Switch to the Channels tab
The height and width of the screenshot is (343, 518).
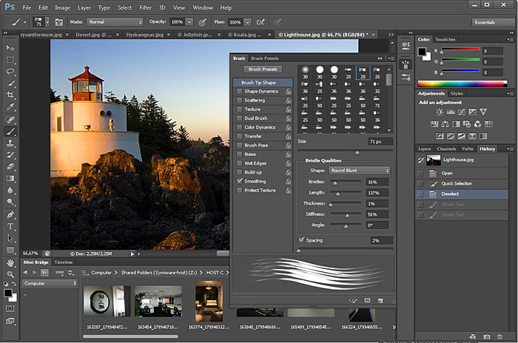click(x=446, y=149)
